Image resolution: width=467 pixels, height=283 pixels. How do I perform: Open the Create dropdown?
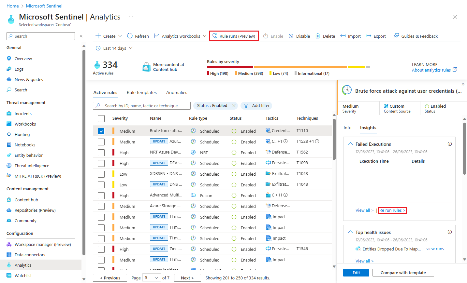pos(108,36)
